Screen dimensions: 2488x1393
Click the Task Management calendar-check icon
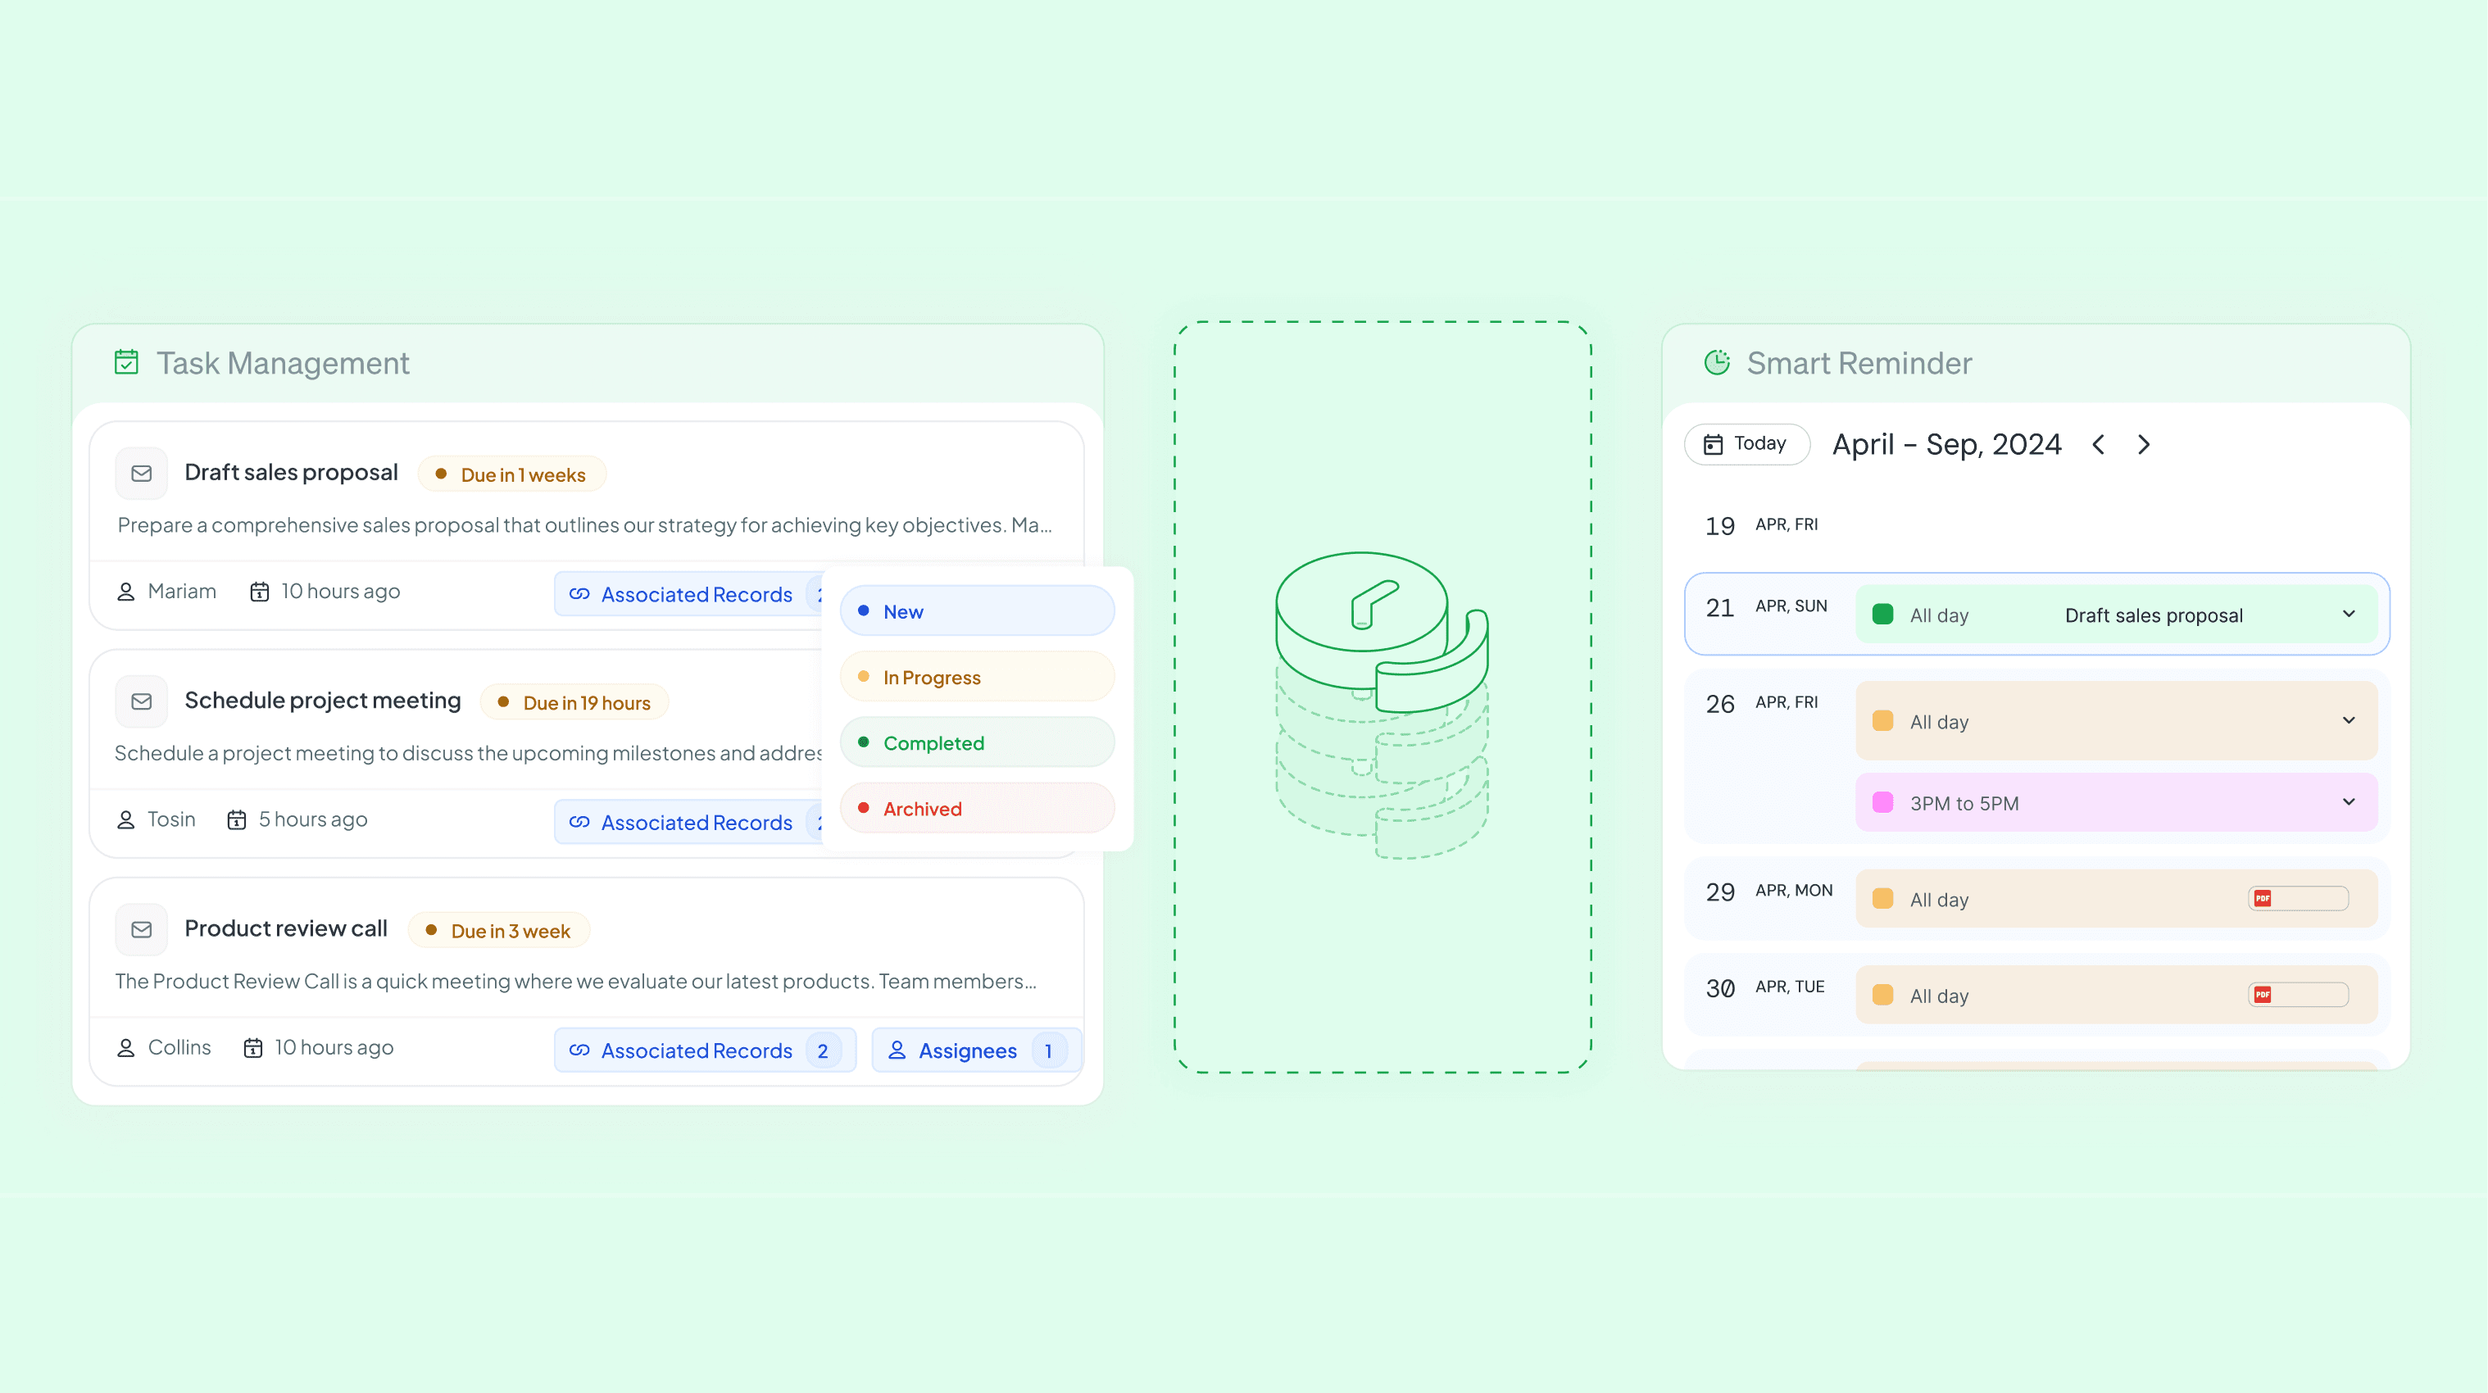click(126, 362)
